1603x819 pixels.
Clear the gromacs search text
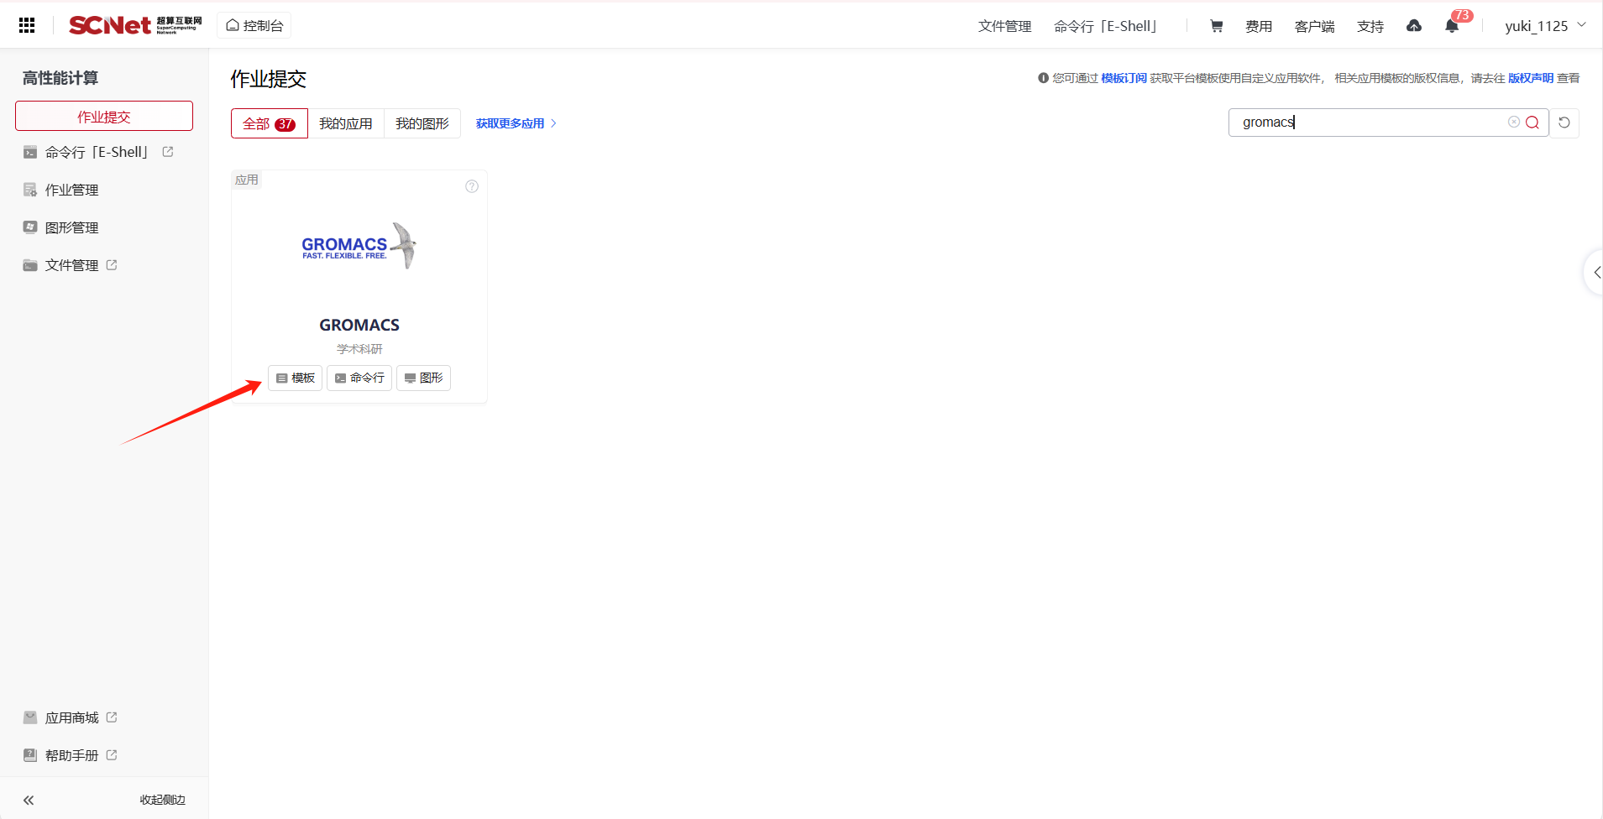tap(1513, 123)
